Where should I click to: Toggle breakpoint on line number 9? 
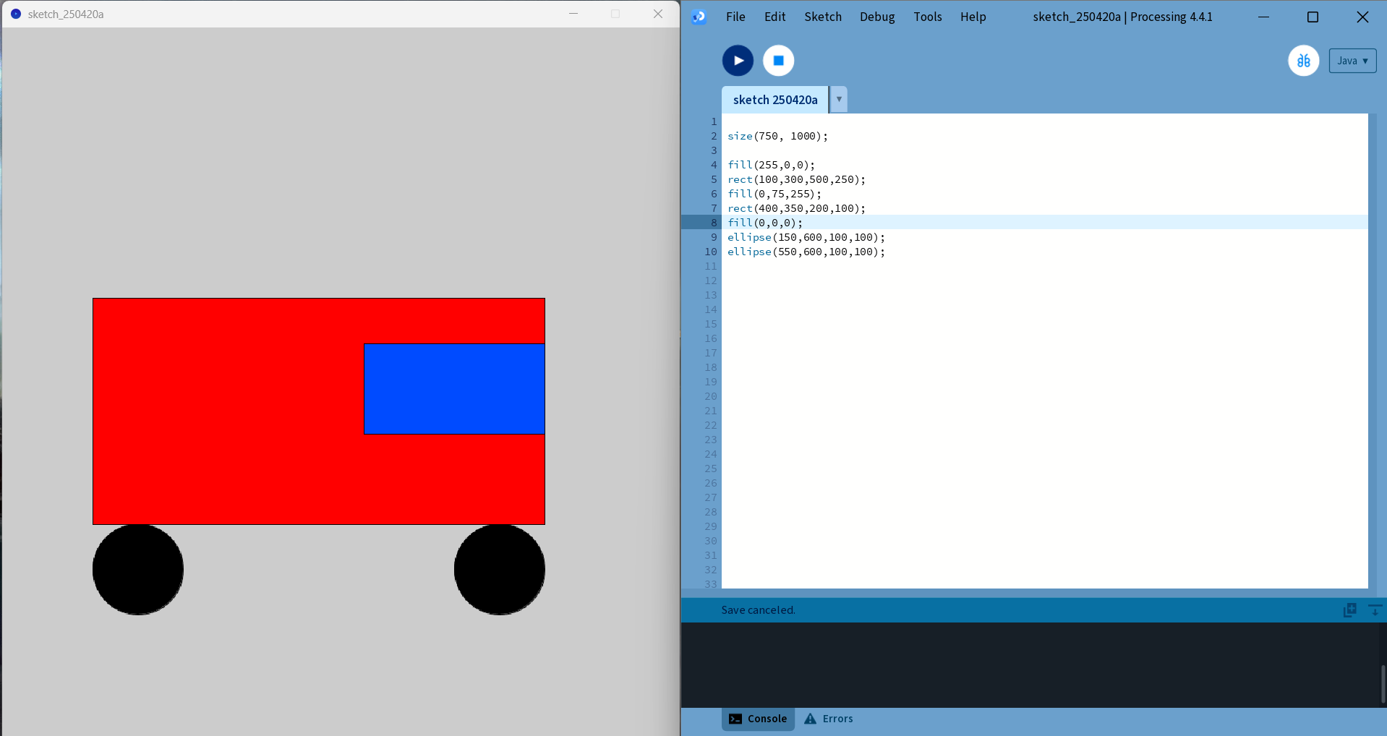(x=712, y=237)
